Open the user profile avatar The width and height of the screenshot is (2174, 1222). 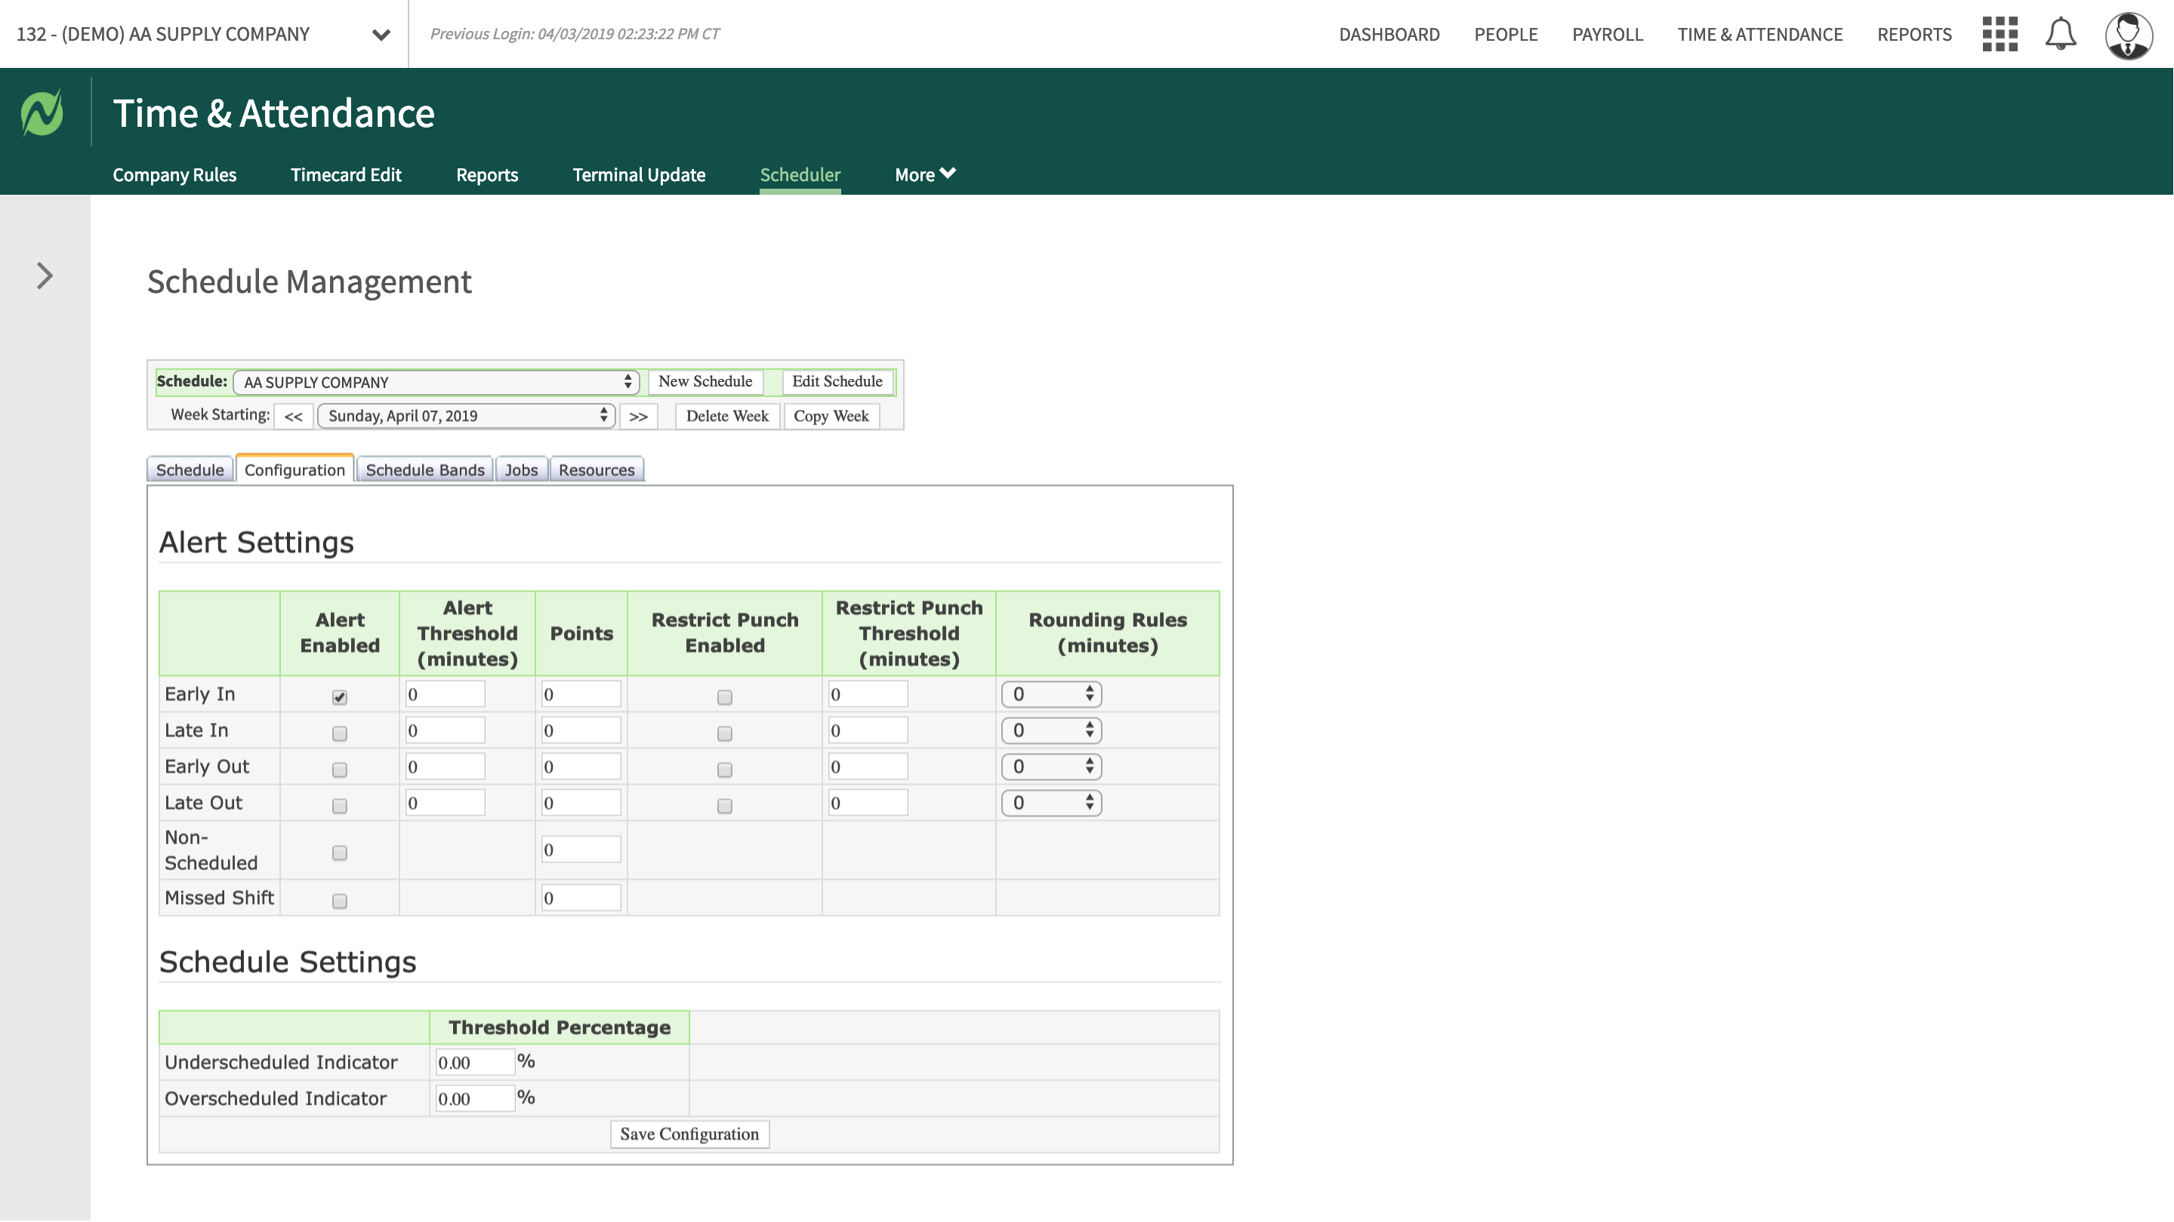pyautogui.click(x=2128, y=35)
